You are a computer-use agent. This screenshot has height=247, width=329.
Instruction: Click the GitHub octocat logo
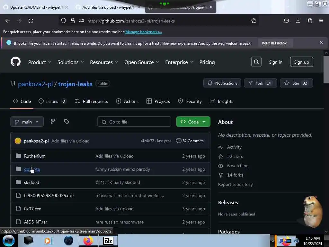(x=15, y=62)
